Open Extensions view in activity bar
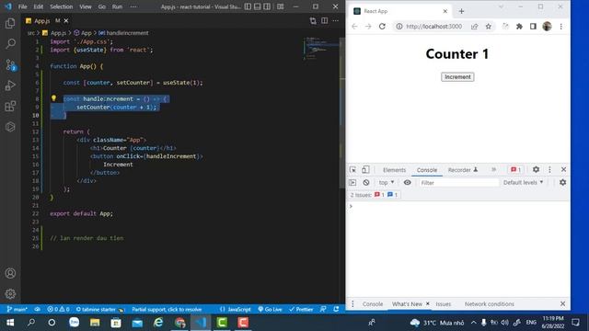This screenshot has width=589, height=331. tap(10, 107)
